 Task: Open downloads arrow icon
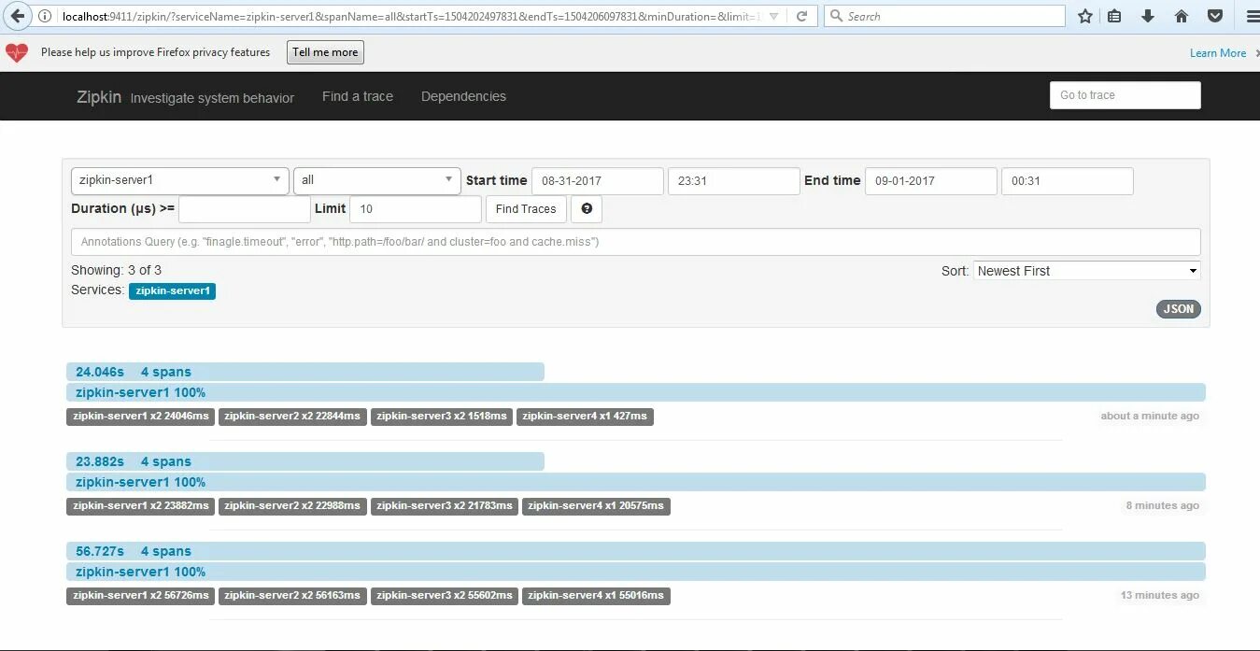coord(1148,16)
